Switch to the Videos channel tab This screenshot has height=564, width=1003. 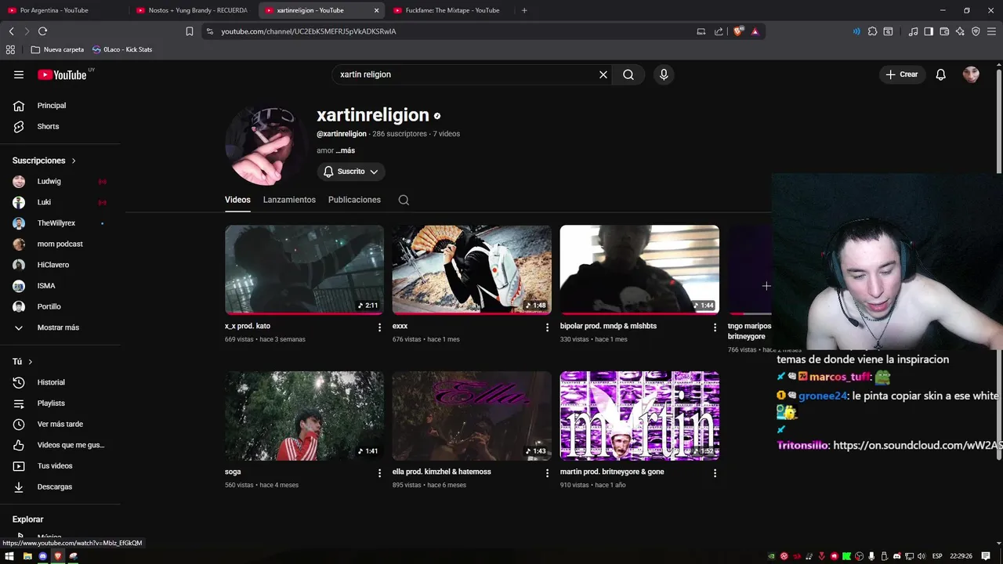coord(237,200)
